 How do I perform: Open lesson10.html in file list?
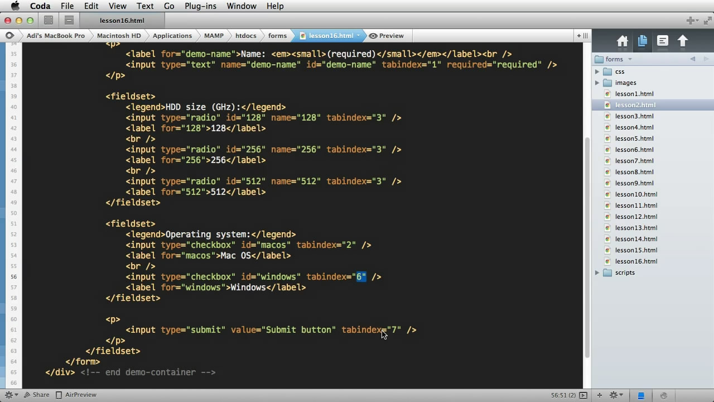(x=636, y=194)
